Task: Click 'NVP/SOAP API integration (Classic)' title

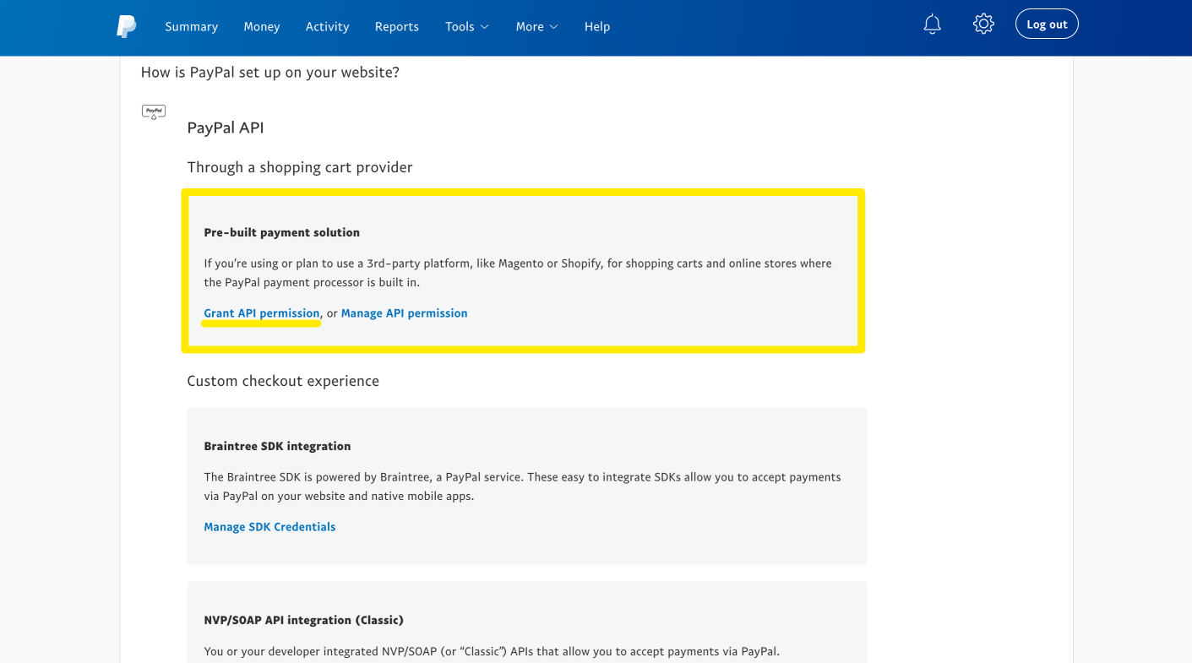Action: [304, 620]
